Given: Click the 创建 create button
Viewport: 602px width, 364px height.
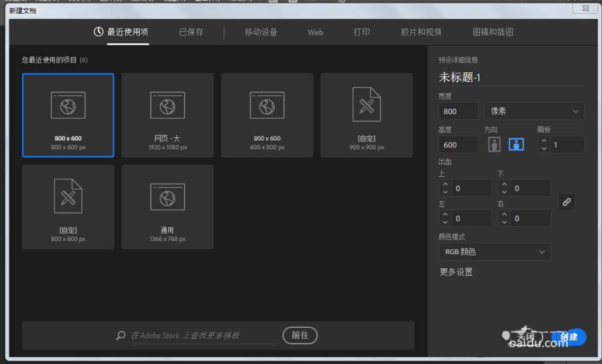Looking at the screenshot, I should pos(569,337).
